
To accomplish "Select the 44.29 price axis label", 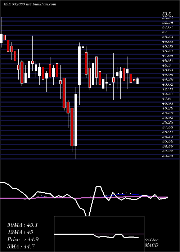I will tap(168, 80).
